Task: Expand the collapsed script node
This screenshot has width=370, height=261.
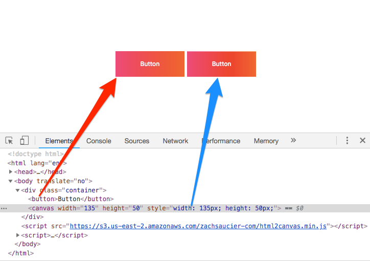Action: click(18, 235)
